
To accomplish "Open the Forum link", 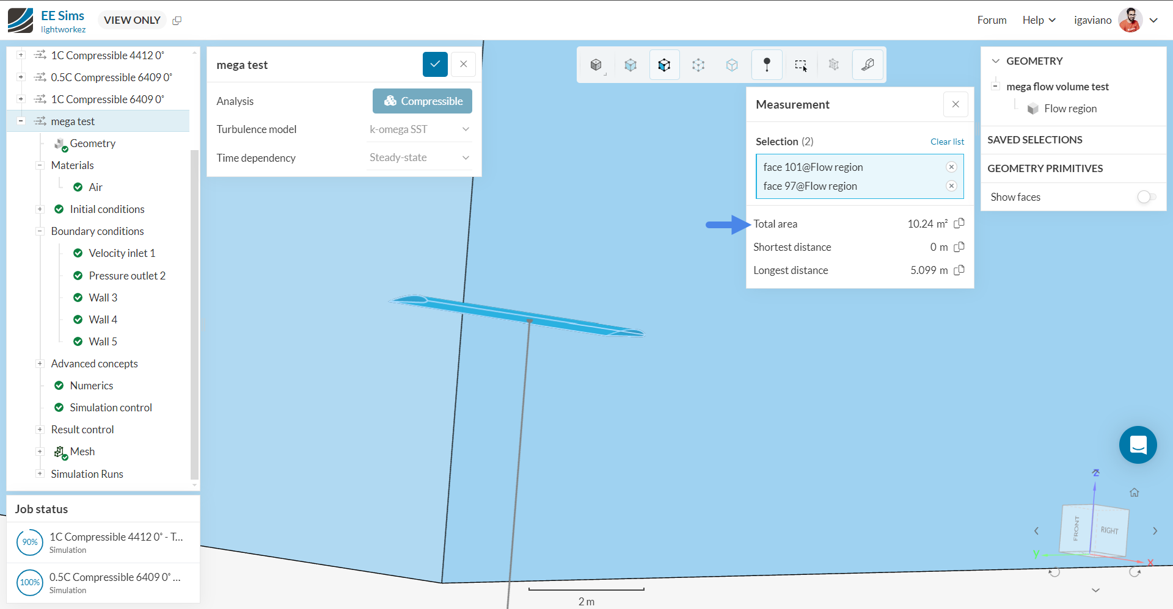I will point(992,20).
